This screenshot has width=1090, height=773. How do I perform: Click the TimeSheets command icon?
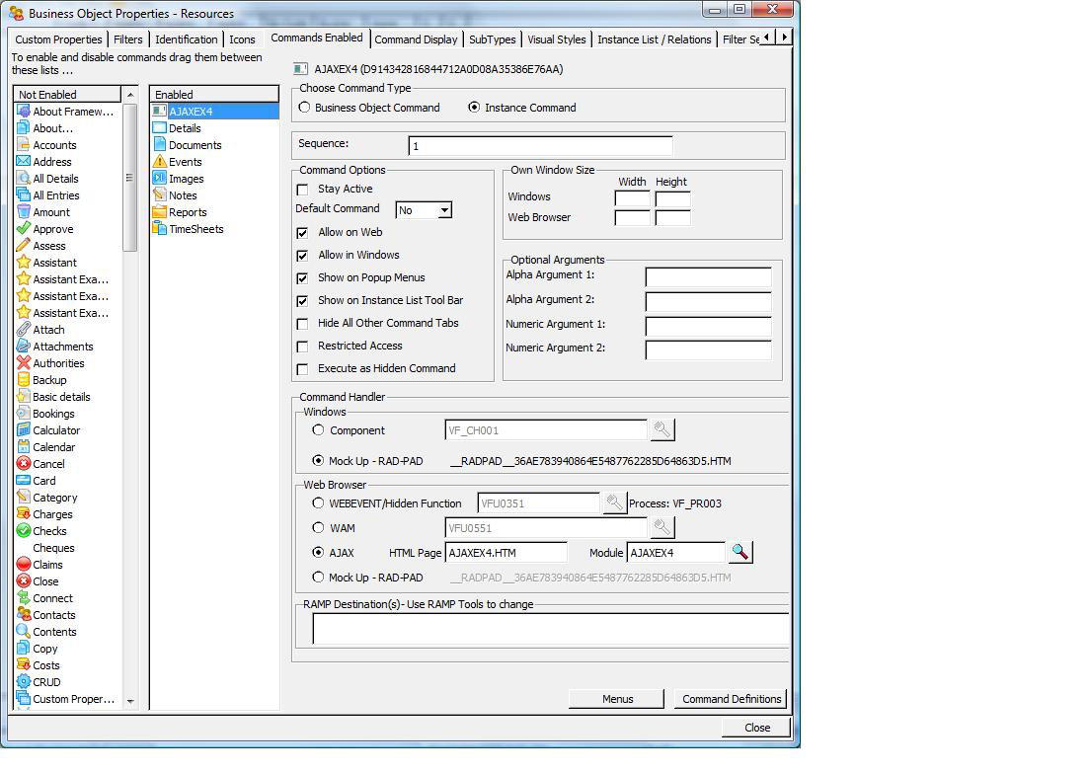point(159,229)
